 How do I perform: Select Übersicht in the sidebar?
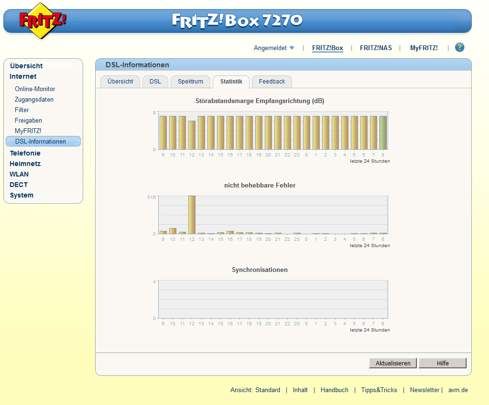(x=26, y=66)
